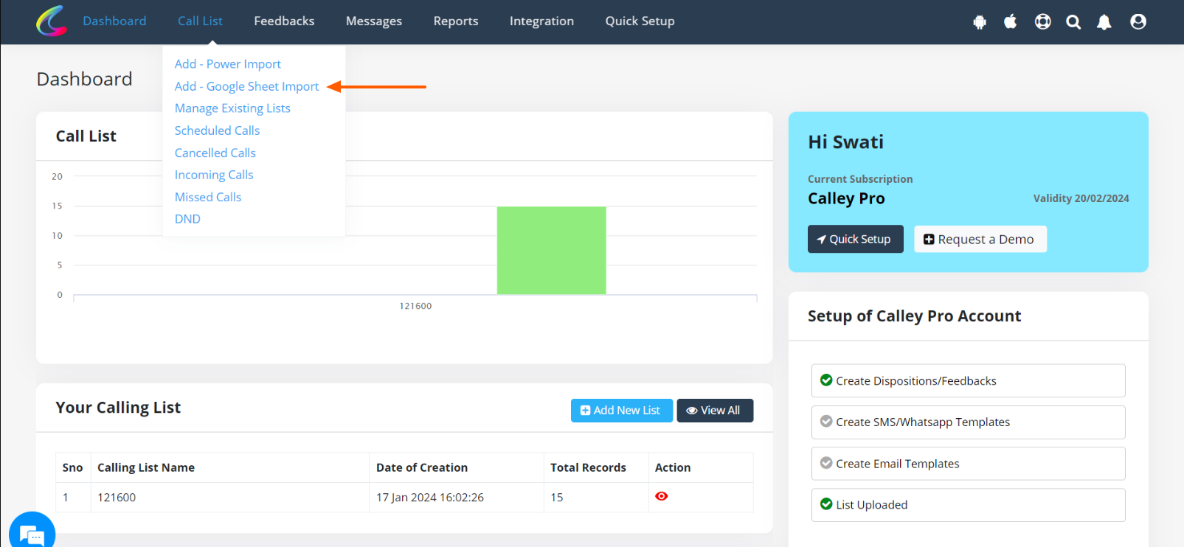
Task: Choose Manage Existing Lists
Action: pos(232,108)
